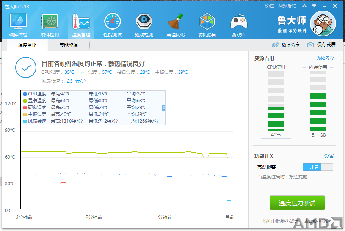Click 微博分享 share text
The height and width of the screenshot is (231, 345).
291,45
